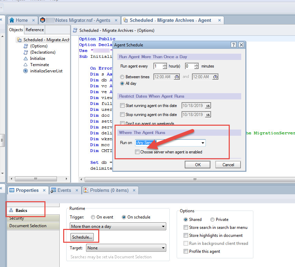Open the Run on server dropdown
295x267 pixels.
[x=202, y=143]
